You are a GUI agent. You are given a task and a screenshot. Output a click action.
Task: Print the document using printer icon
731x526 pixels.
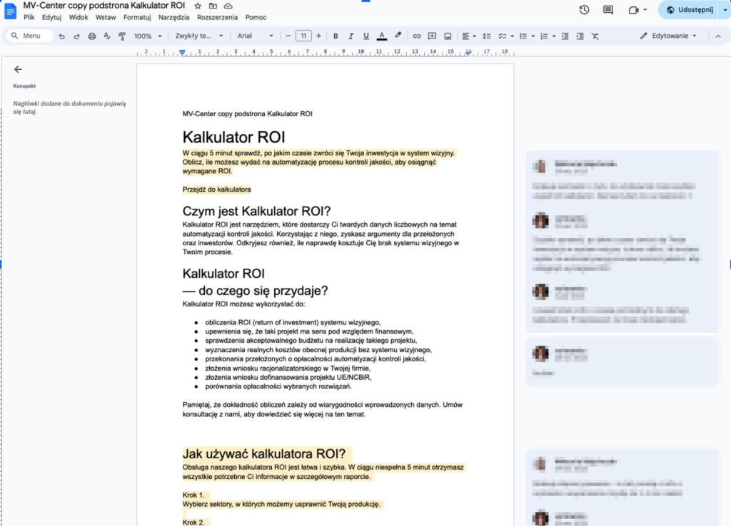tap(91, 36)
